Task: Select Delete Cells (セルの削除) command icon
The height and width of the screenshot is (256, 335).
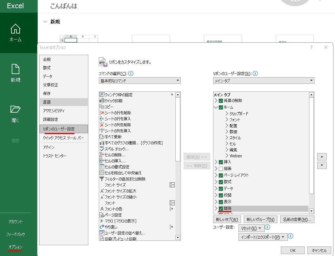Action: point(102,155)
